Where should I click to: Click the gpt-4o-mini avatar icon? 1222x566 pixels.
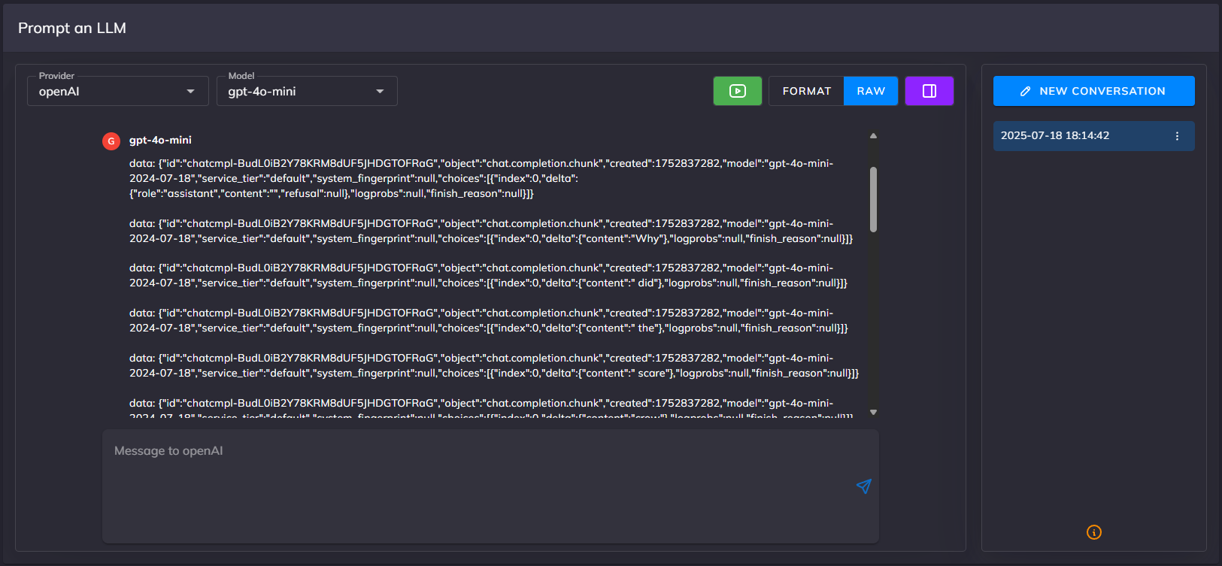(x=111, y=141)
